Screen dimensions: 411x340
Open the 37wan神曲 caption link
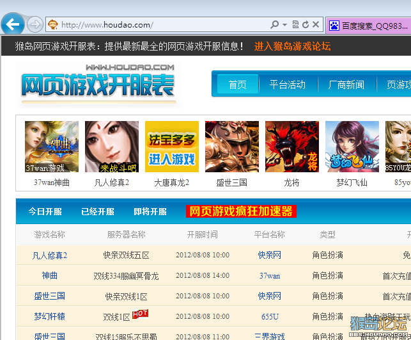click(x=52, y=182)
